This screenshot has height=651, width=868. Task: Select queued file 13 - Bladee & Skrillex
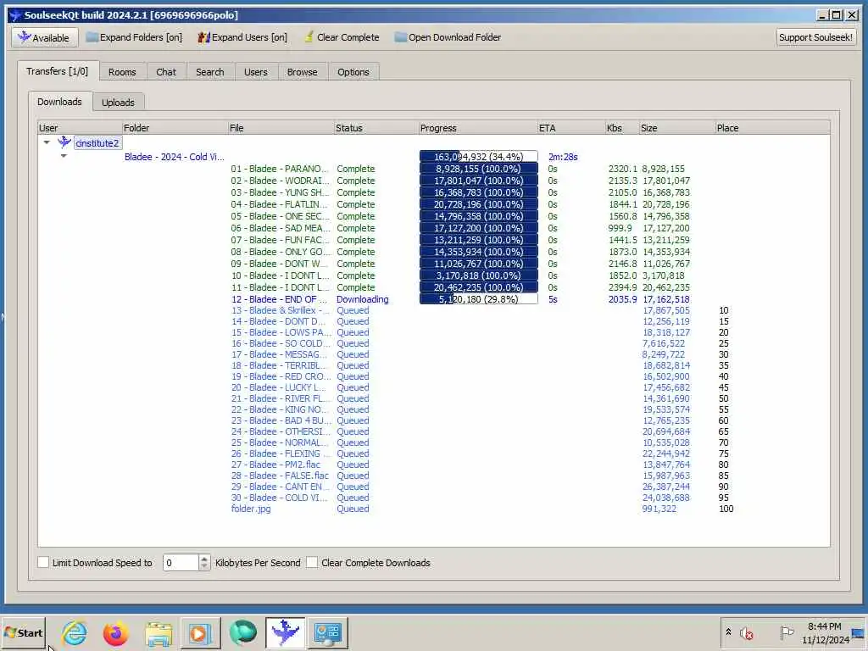click(280, 310)
